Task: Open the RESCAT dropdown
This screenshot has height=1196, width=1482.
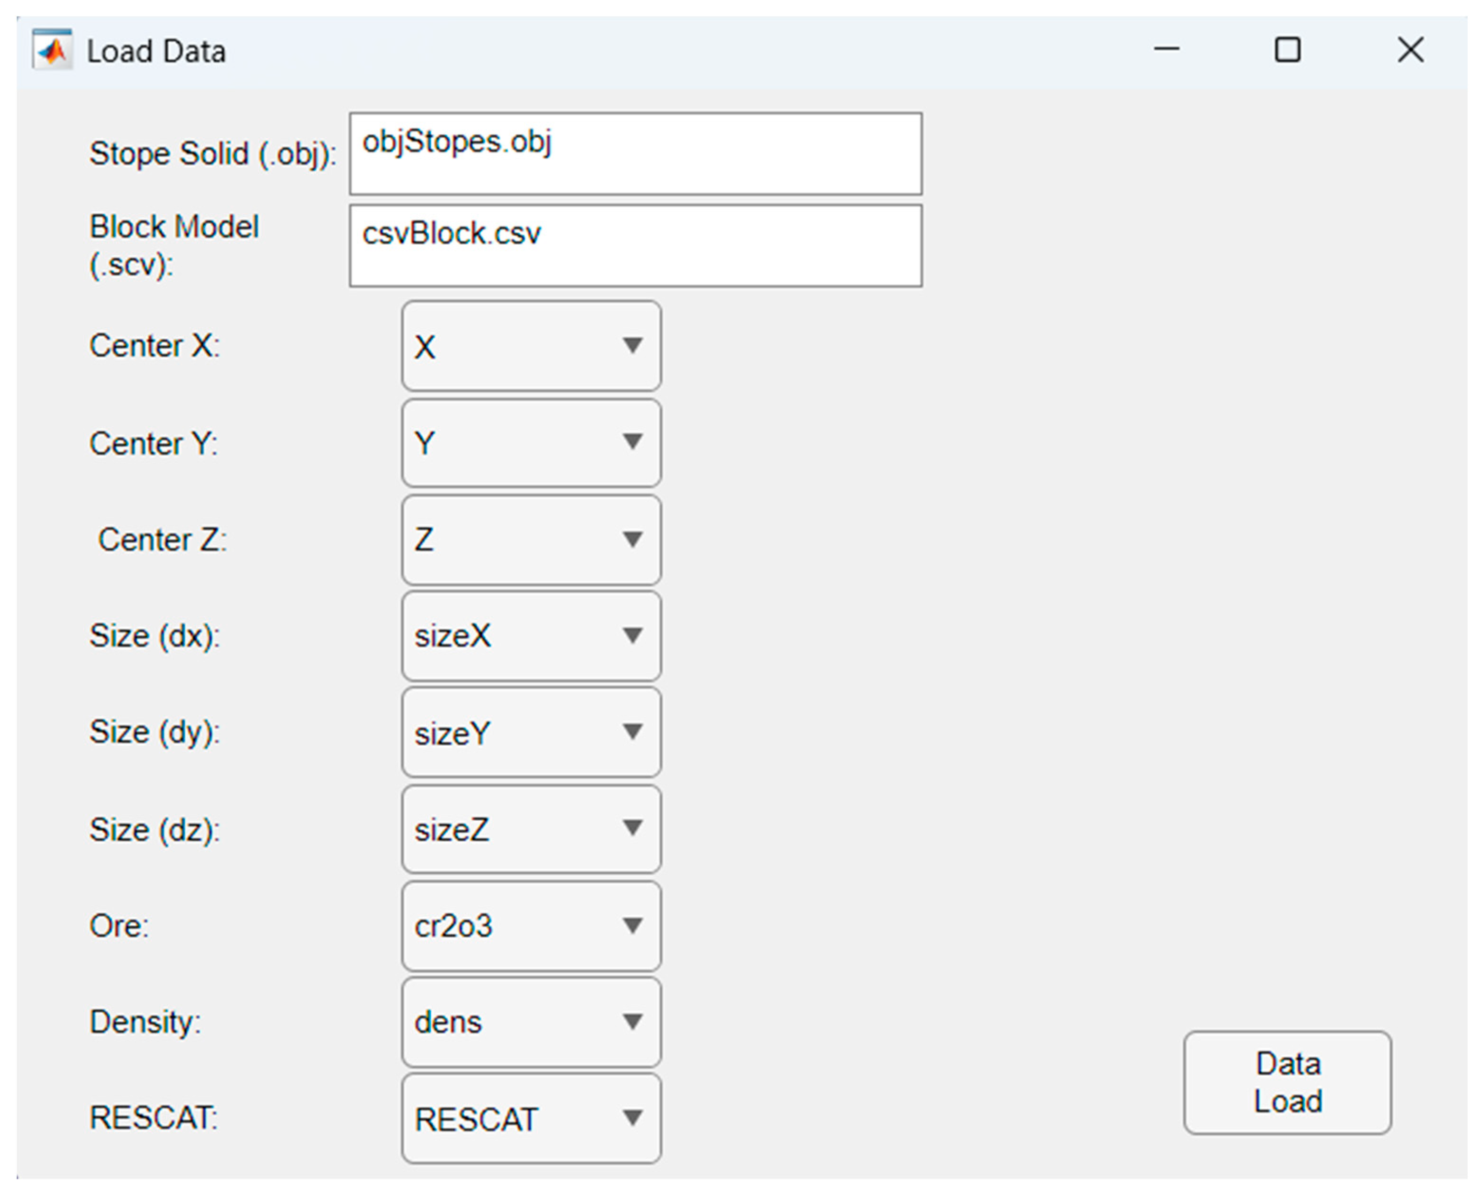Action: 531,1119
